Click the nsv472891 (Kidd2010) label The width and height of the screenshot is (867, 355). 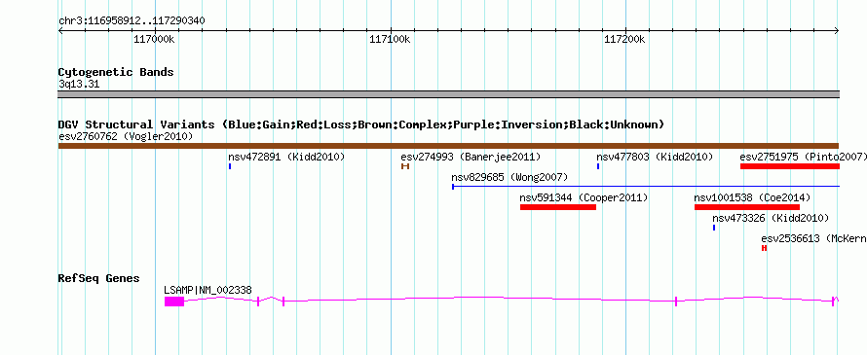[x=286, y=157]
